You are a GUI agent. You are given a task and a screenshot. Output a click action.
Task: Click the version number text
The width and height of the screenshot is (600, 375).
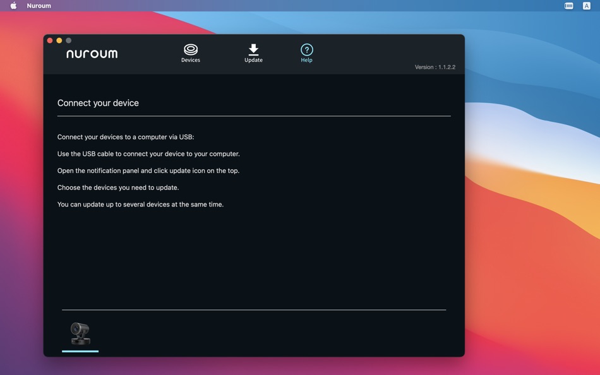(x=435, y=67)
